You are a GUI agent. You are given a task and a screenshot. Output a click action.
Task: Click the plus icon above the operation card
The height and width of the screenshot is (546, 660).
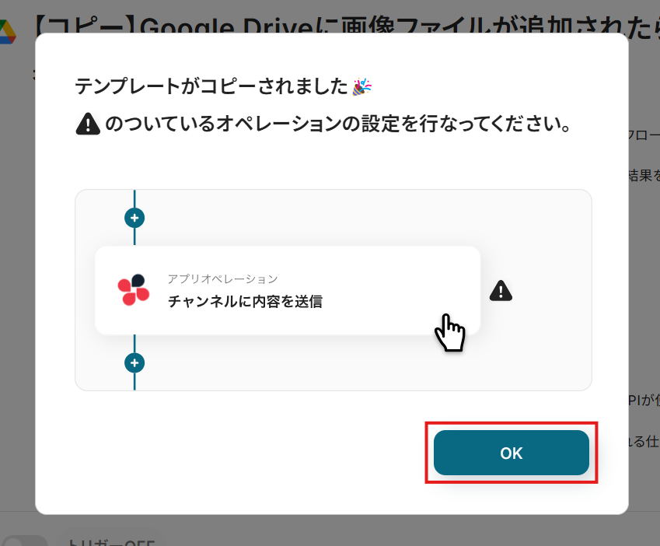(x=134, y=218)
